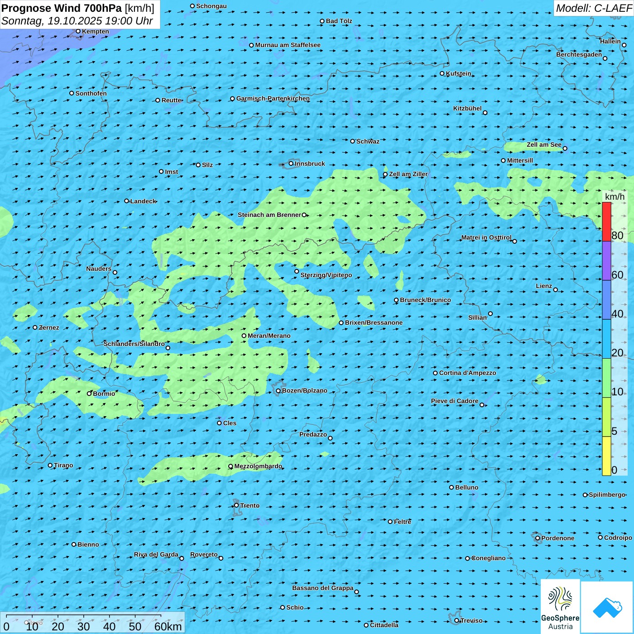634x634 pixels.
Task: Click the 'Sterzing/Vipiteno' label
Action: pyautogui.click(x=326, y=275)
